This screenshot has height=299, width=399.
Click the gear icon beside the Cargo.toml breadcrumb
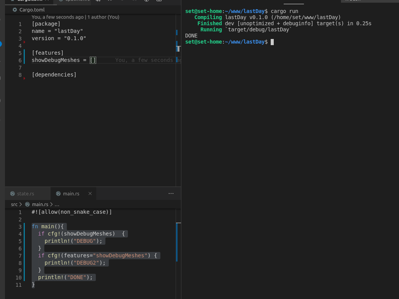point(15,10)
